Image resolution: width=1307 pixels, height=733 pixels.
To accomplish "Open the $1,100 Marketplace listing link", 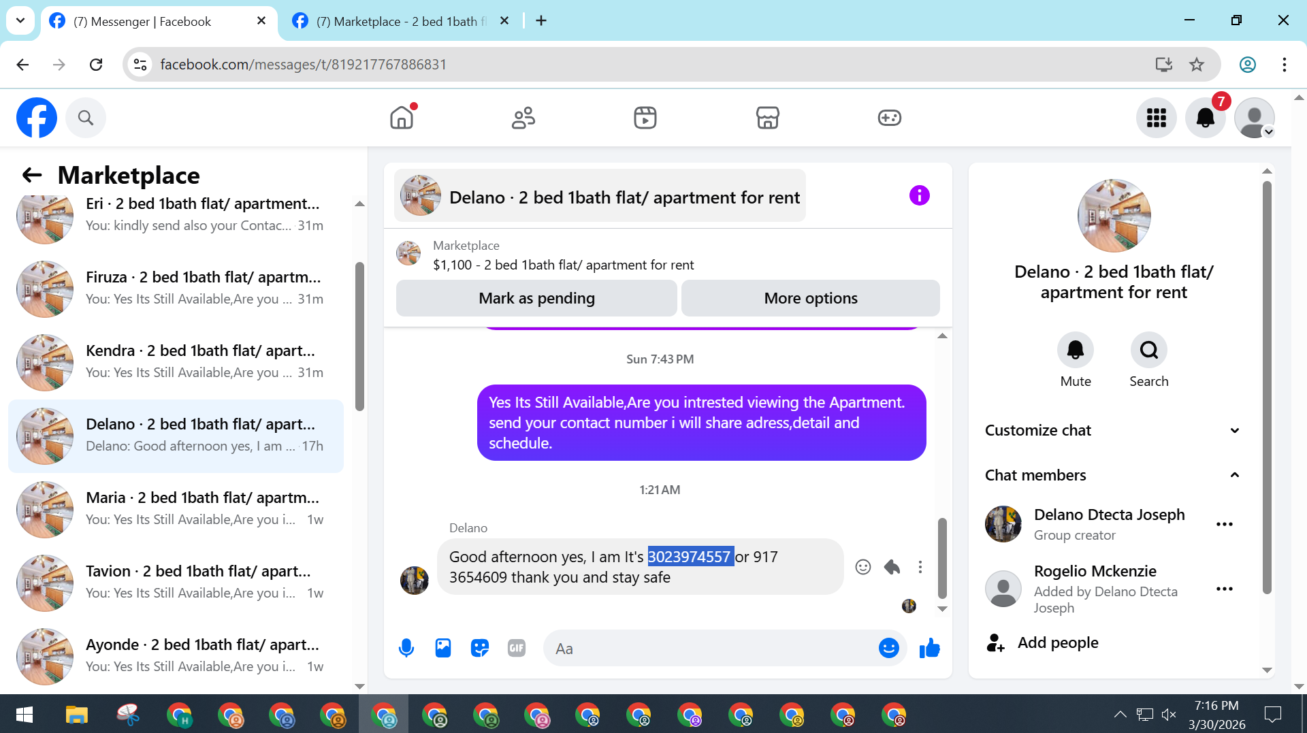I will tap(564, 265).
